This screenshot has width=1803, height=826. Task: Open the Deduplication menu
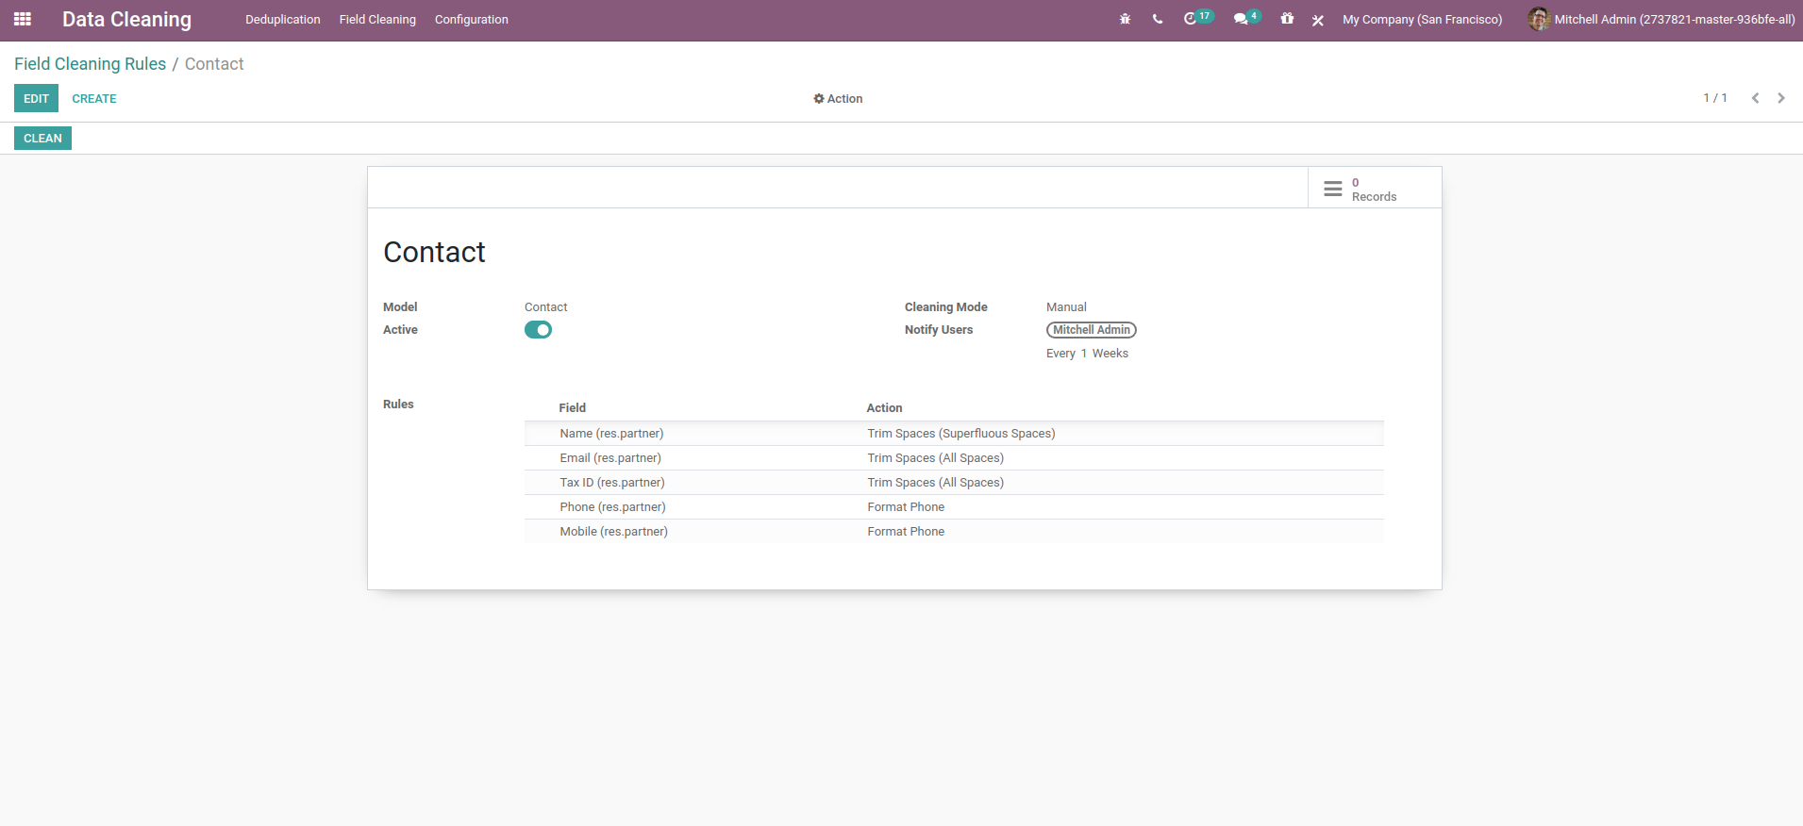coord(283,19)
